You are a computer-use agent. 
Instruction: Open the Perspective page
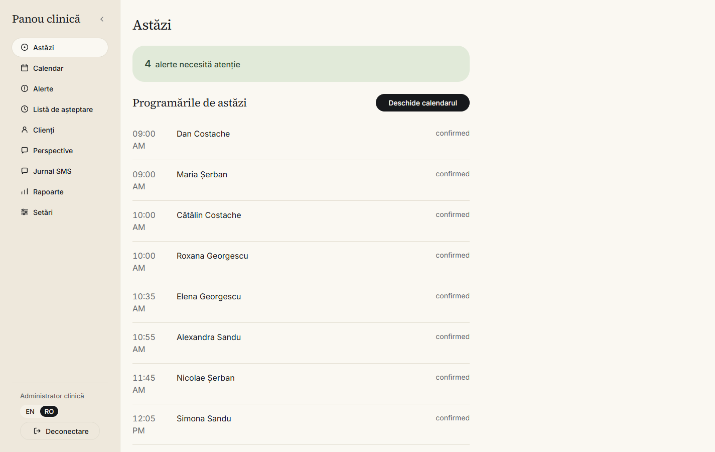coord(60,151)
